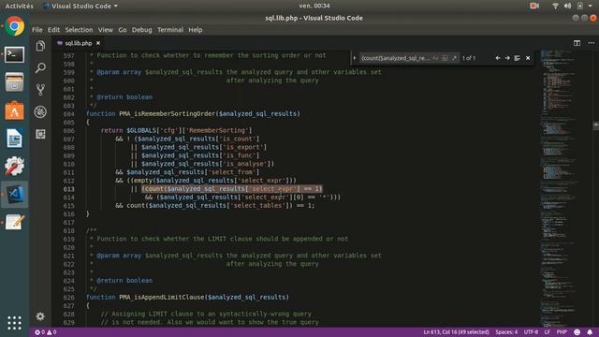Toggle Use Regular Expression in find box
The image size is (599, 337).
[454, 58]
